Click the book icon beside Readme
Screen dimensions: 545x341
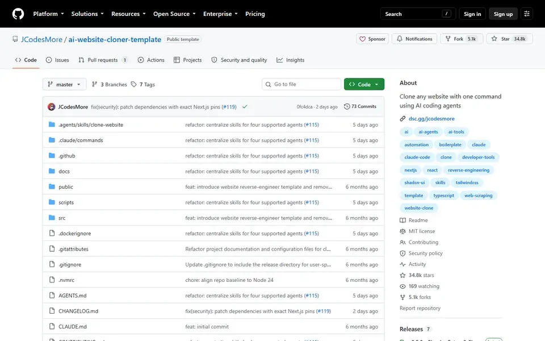pos(403,221)
